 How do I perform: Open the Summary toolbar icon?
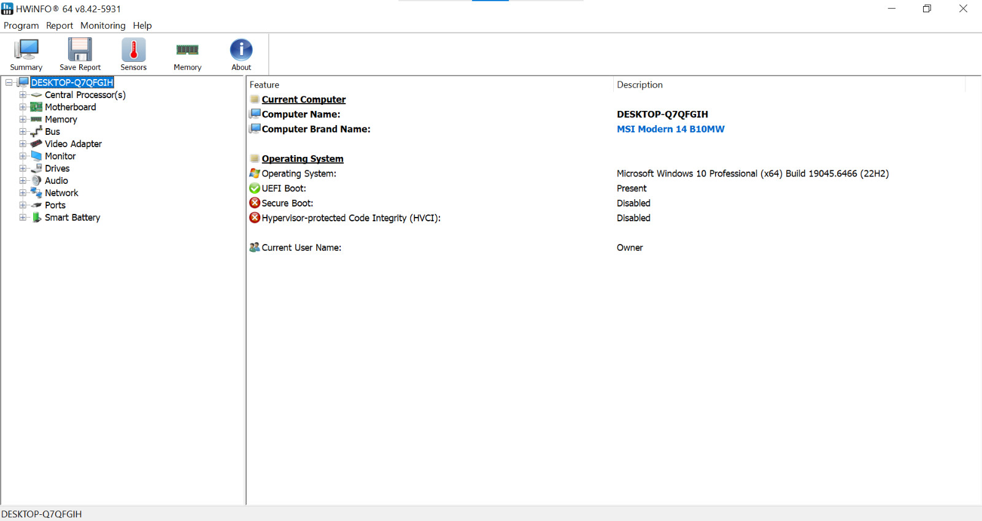point(26,50)
